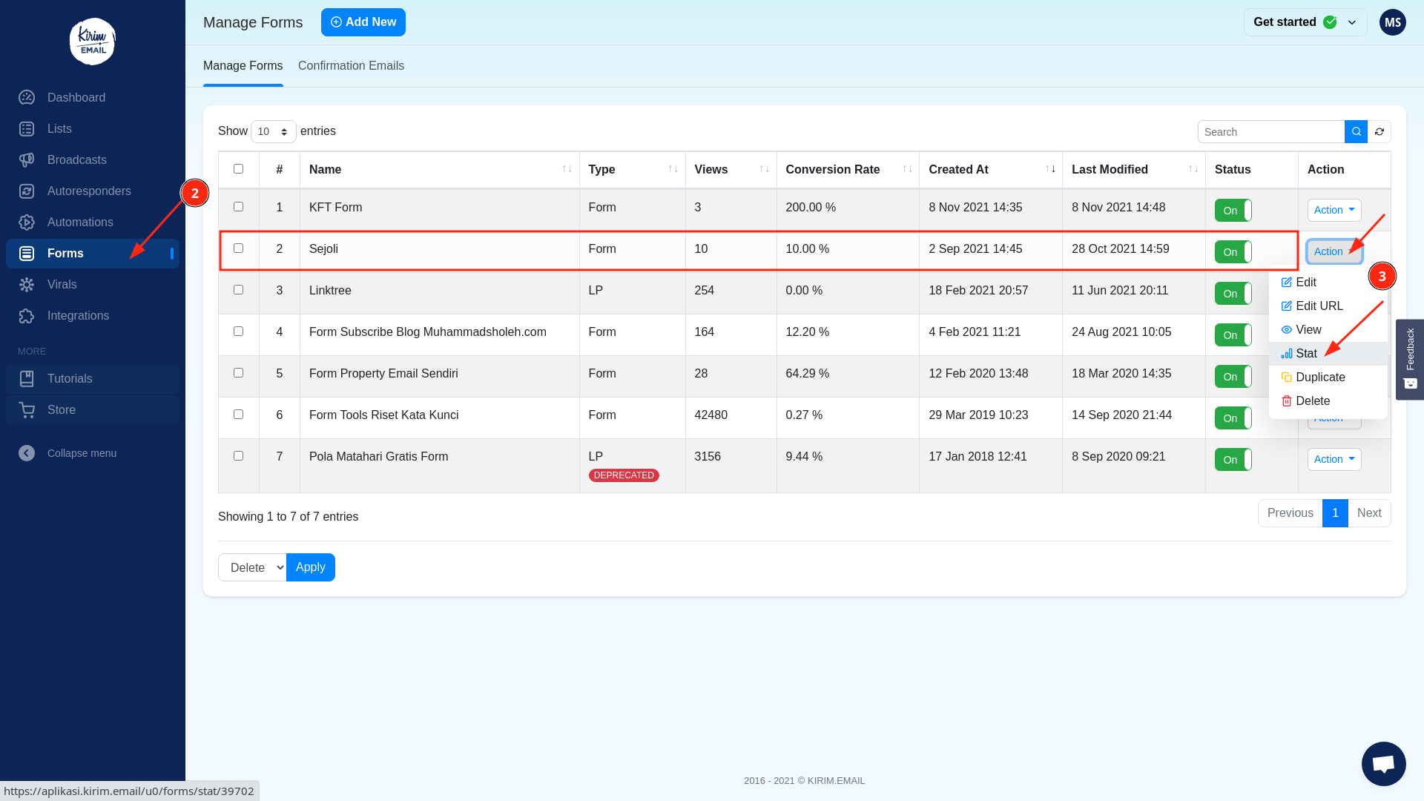1424x801 pixels.
Task: Expand the Action dropdown for KFT Form
Action: [1334, 210]
